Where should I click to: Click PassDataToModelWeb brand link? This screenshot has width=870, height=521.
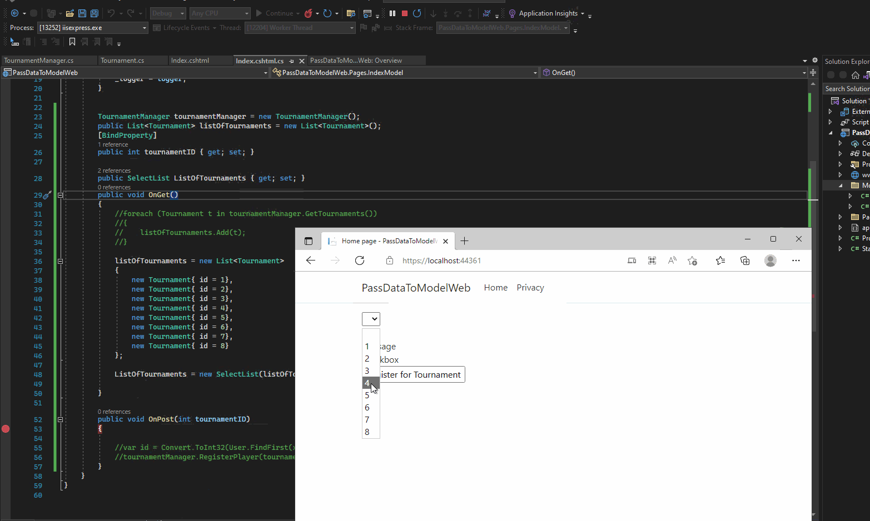pos(416,288)
